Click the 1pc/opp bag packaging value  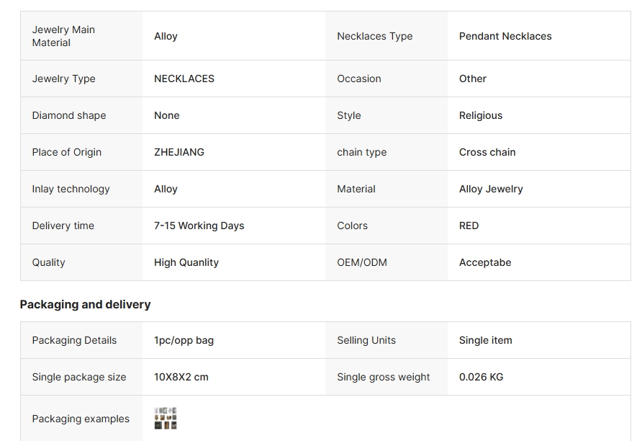pyautogui.click(x=184, y=341)
